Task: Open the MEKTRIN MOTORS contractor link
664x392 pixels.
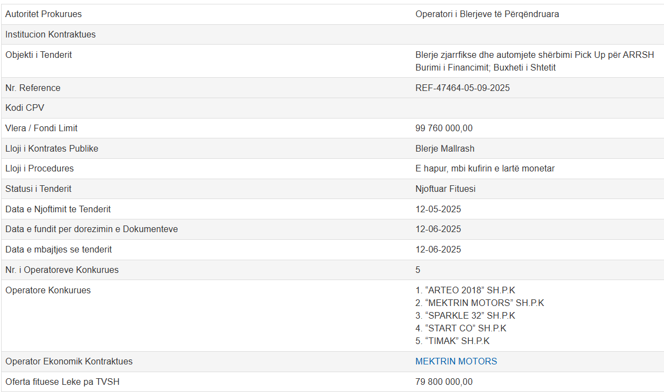Action: pos(456,362)
